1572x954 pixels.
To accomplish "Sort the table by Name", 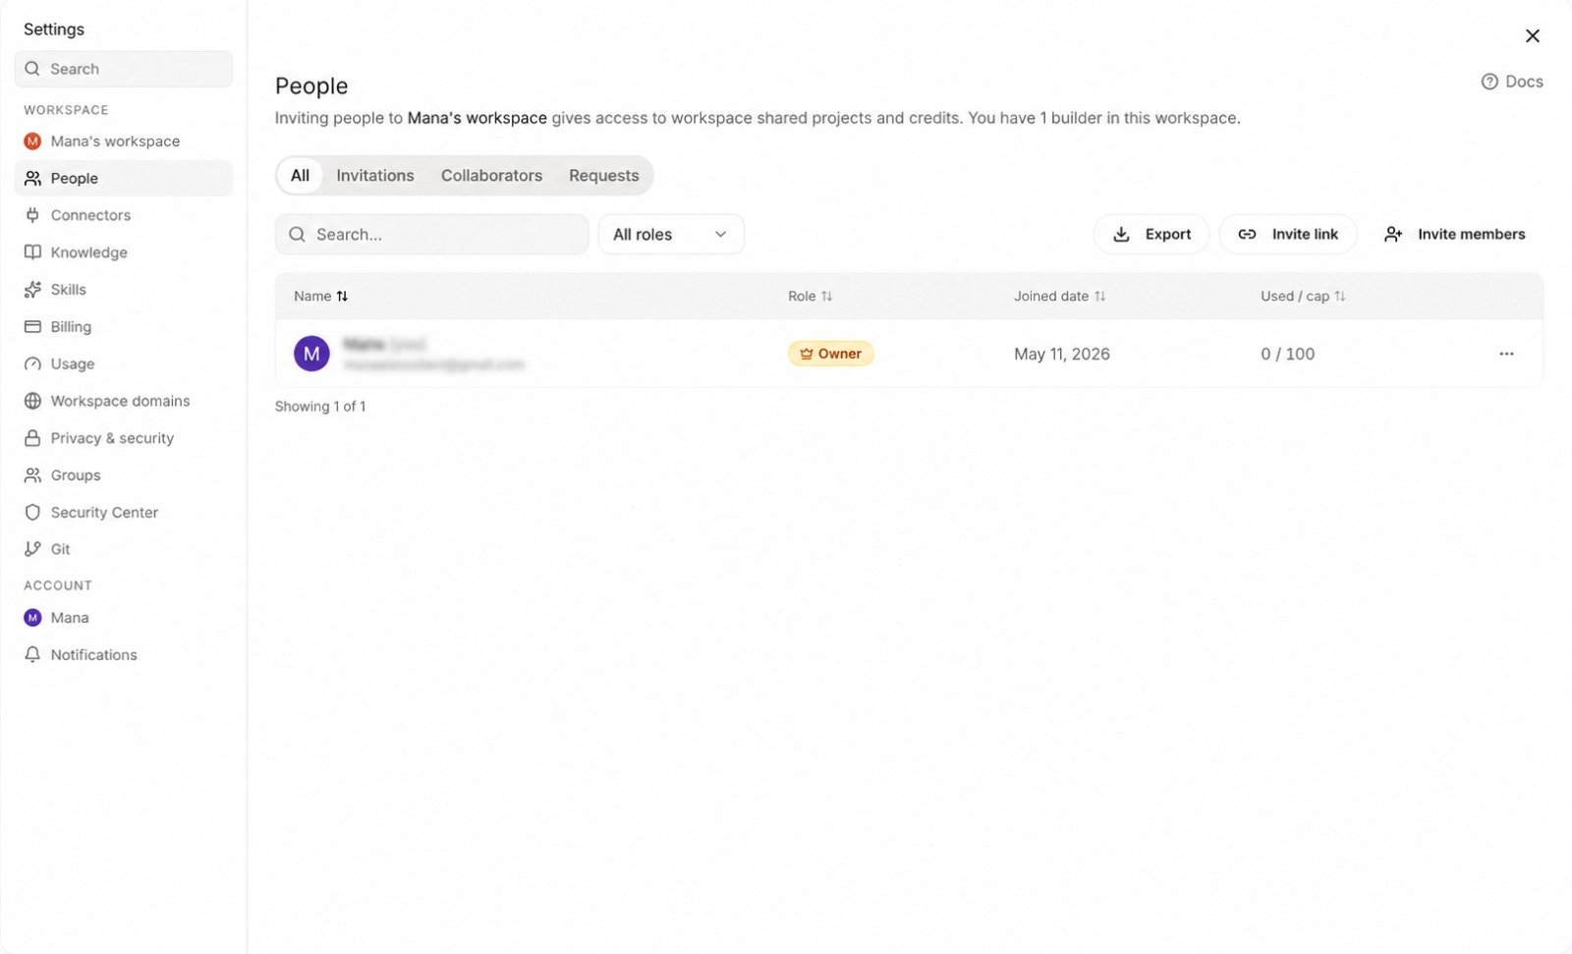I will (320, 296).
